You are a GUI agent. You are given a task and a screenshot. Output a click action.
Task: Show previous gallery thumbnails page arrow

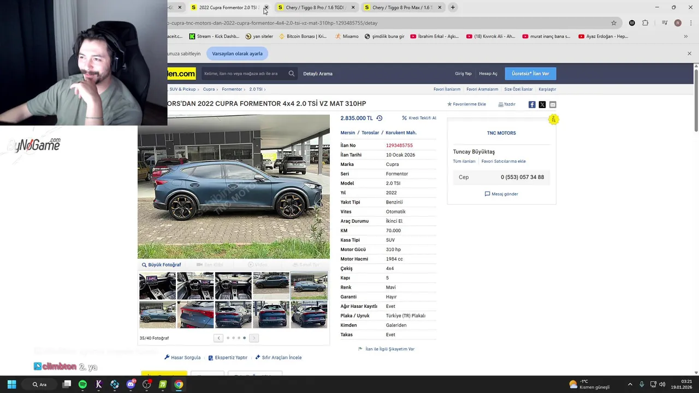218,338
